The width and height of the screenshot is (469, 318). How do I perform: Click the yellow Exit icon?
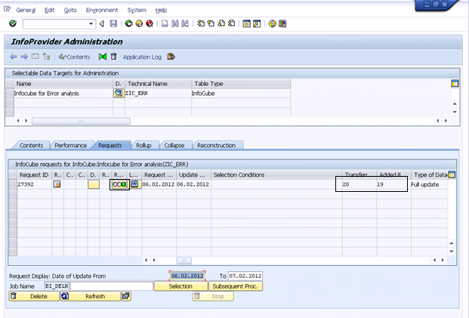139,23
